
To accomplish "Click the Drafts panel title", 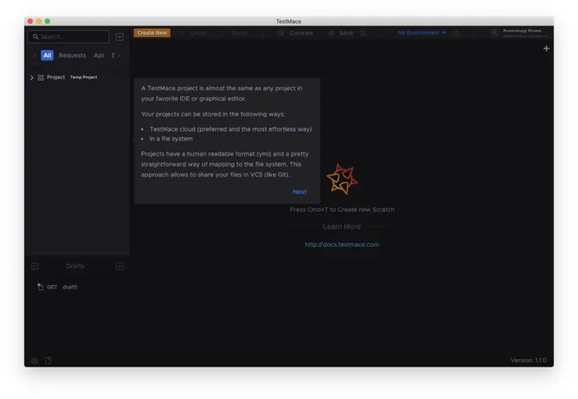I will 75,266.
